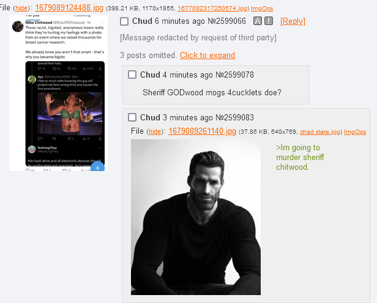Click post number №2599066

pos(226,21)
